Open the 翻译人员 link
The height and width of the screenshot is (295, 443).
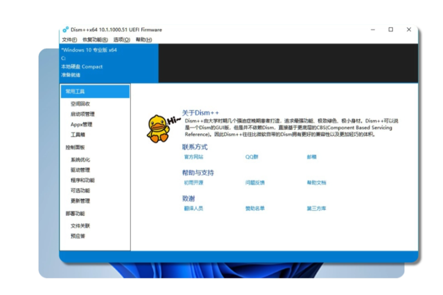pos(193,208)
